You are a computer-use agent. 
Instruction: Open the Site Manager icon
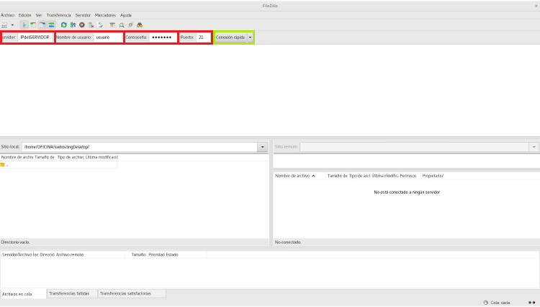point(4,25)
